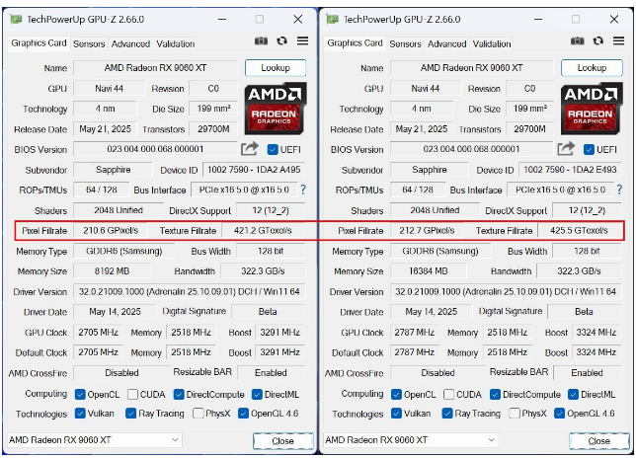Open the Advanced tab in right window
This screenshot has height=458, width=636.
pos(446,43)
